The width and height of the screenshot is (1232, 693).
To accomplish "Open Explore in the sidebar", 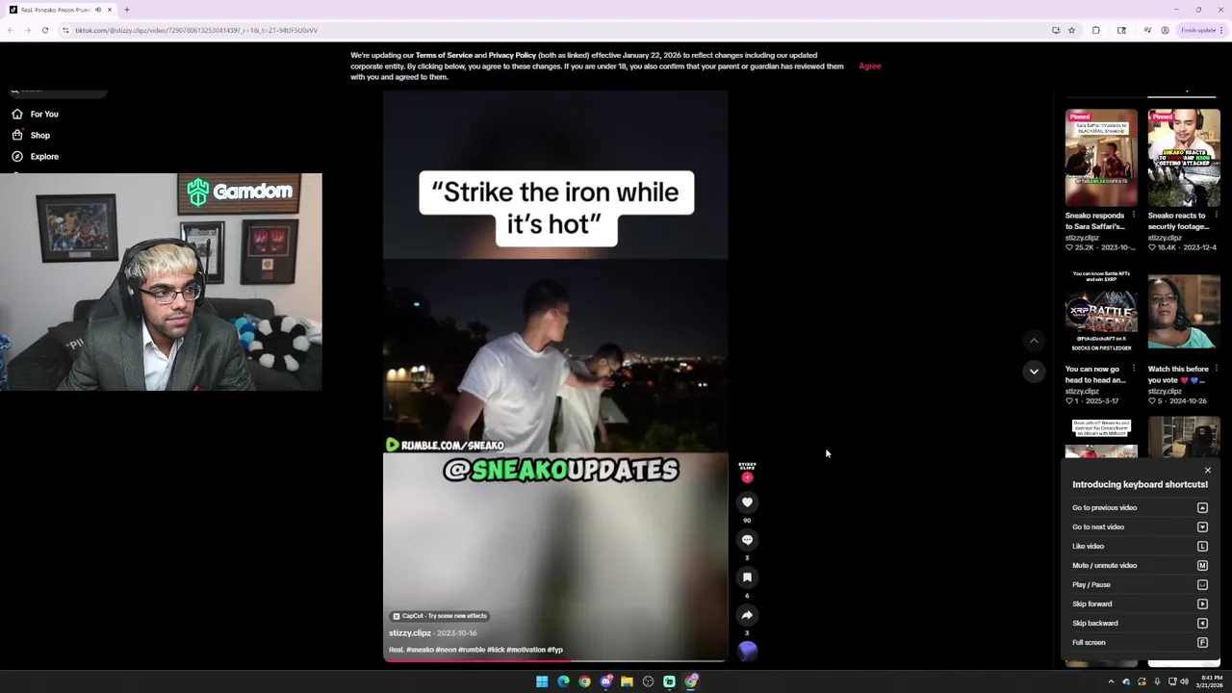I will [36, 156].
